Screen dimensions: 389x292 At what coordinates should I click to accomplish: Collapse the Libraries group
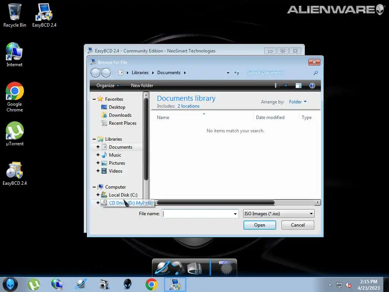click(x=94, y=139)
